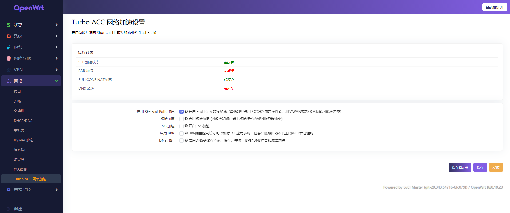Image resolution: width=510 pixels, height=213 pixels.
Task: Expand the 状态 menu chevron
Action: tap(57, 25)
